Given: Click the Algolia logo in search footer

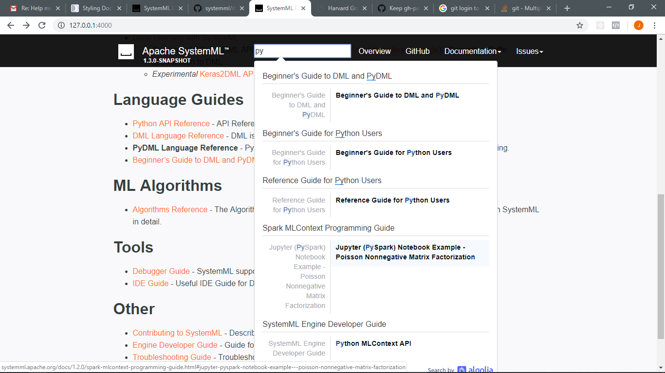Looking at the screenshot, I should click(x=475, y=370).
